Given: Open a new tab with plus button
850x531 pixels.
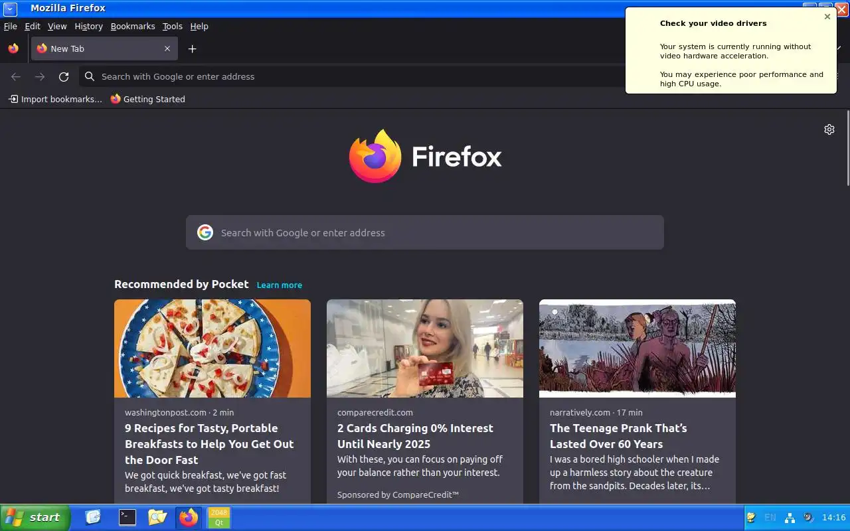Looking at the screenshot, I should point(192,48).
